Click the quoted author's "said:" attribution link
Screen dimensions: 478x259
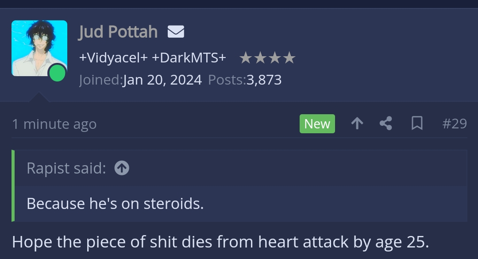(x=66, y=168)
